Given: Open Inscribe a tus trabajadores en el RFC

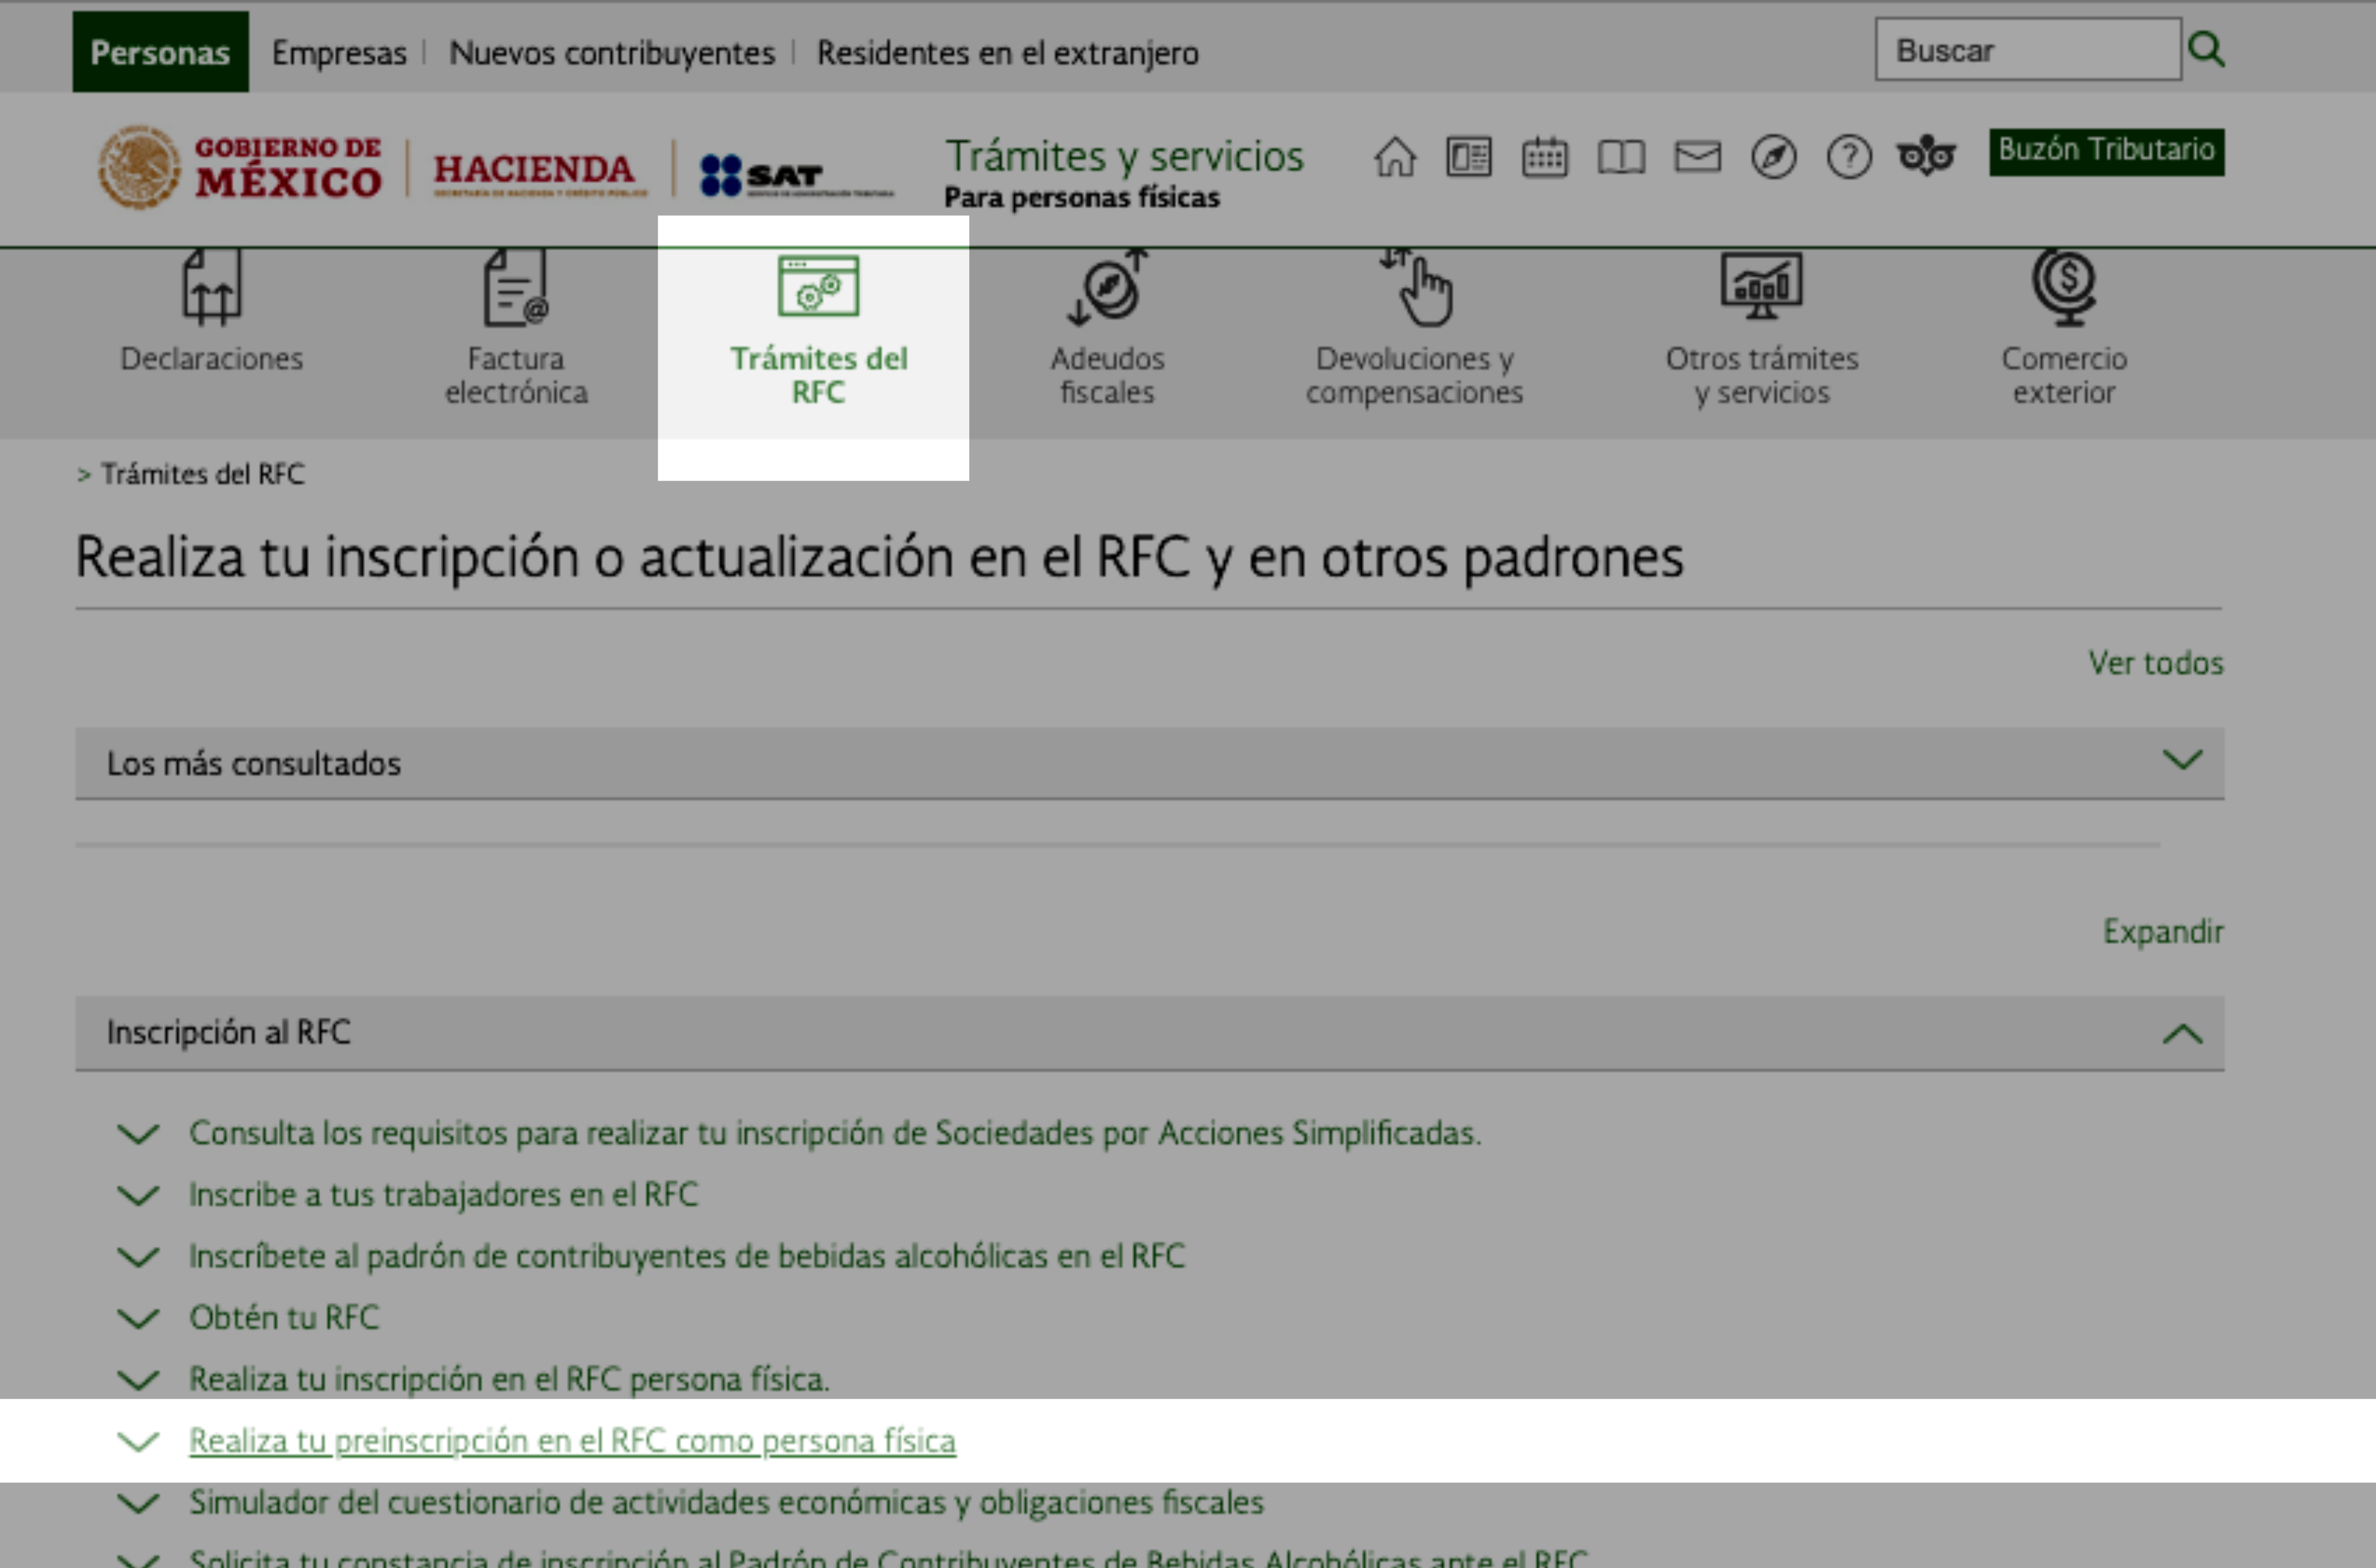Looking at the screenshot, I should (x=443, y=1195).
